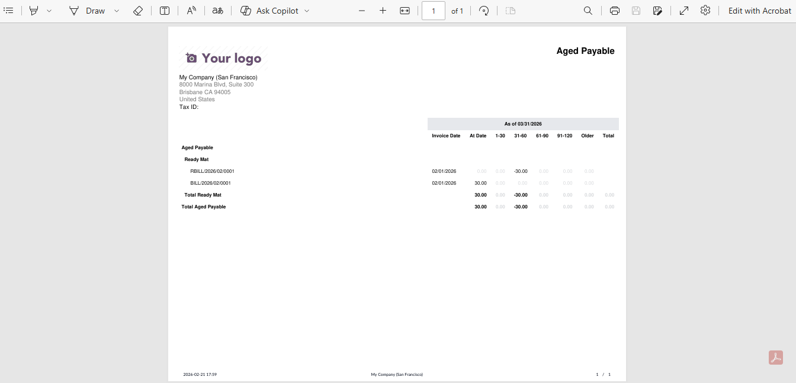The height and width of the screenshot is (383, 796).
Task: Turn on Read aloud
Action: (x=191, y=11)
